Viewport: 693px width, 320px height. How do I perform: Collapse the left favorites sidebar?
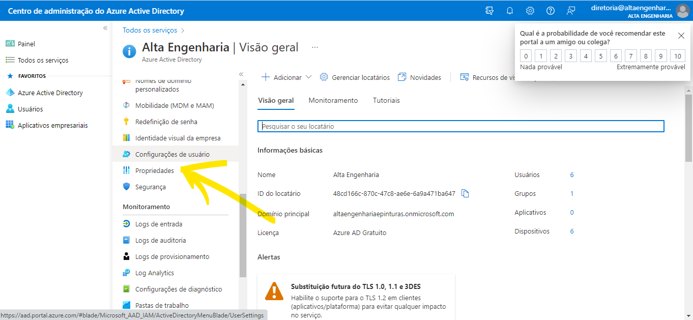[105, 28]
